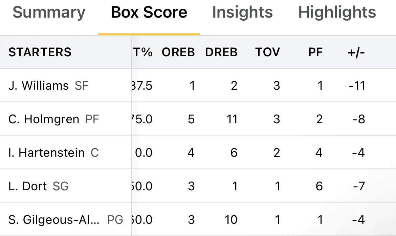This screenshot has width=396, height=236.
Task: Open L. Dort player page
Action: point(27,187)
